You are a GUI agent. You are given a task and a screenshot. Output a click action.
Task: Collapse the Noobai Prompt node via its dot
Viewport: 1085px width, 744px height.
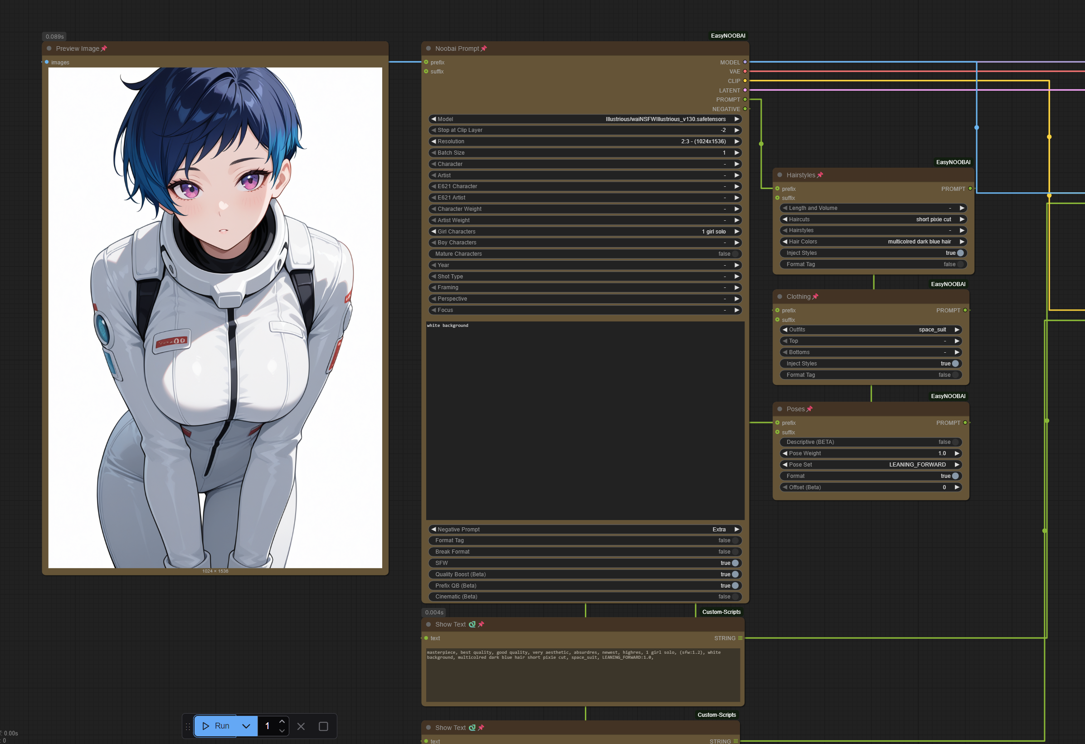428,49
